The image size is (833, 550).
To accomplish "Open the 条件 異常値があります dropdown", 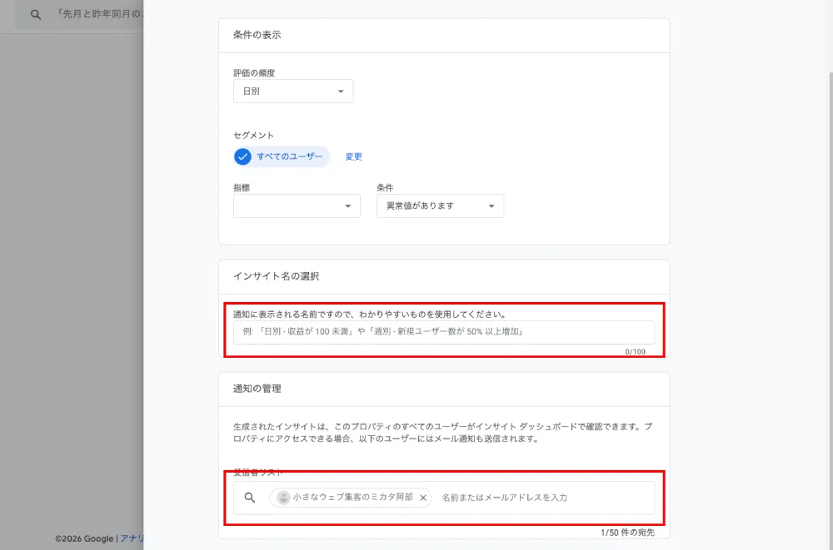I will tap(441, 206).
